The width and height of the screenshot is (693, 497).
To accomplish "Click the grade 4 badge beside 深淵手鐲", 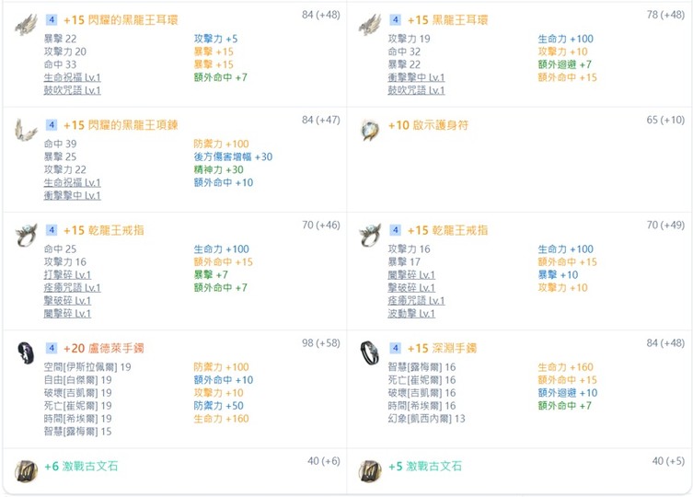I will click(395, 348).
